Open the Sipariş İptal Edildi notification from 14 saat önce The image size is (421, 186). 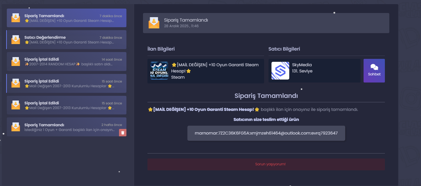67,62
